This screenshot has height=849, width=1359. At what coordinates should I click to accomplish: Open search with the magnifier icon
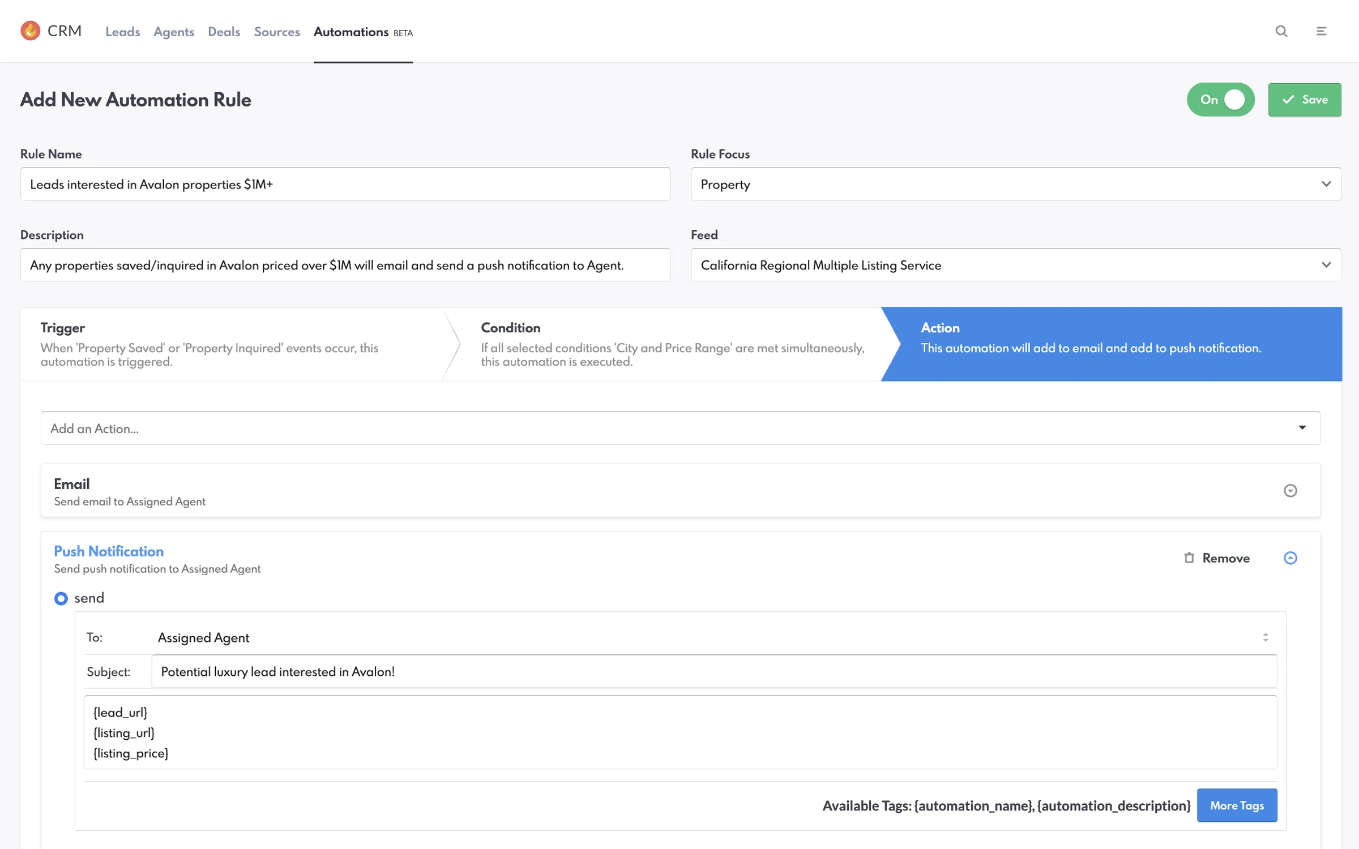1281,31
